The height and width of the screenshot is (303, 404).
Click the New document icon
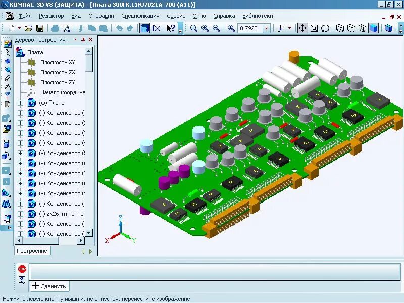point(11,28)
